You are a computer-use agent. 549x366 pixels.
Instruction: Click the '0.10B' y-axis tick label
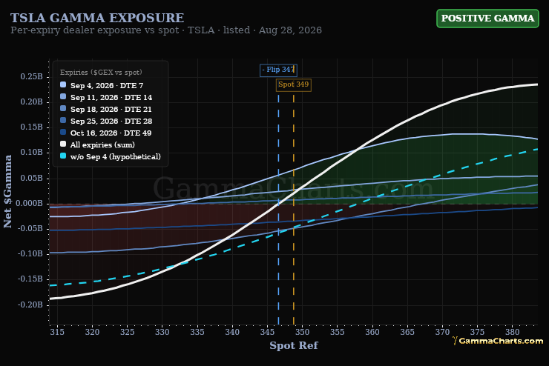[x=32, y=153]
